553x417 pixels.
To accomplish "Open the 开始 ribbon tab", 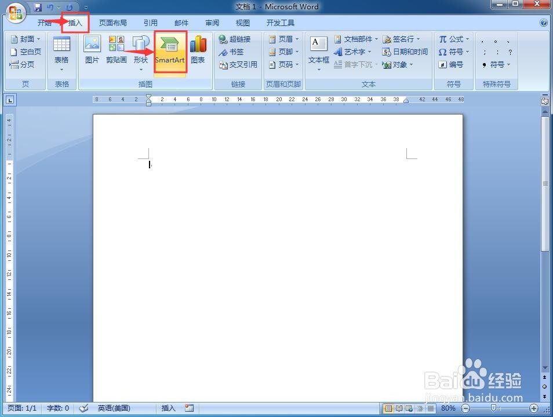I will click(45, 23).
